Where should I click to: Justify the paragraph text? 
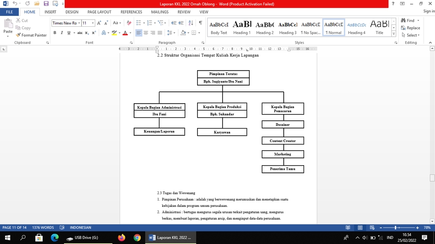[x=160, y=33]
